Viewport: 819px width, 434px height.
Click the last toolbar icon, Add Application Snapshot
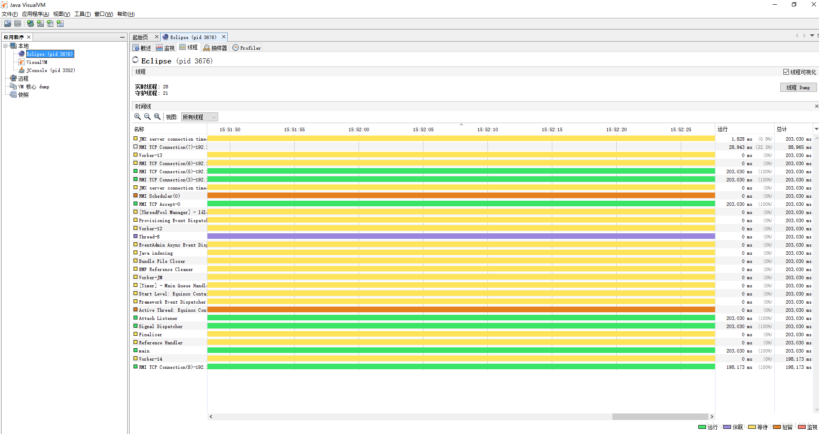coord(60,24)
